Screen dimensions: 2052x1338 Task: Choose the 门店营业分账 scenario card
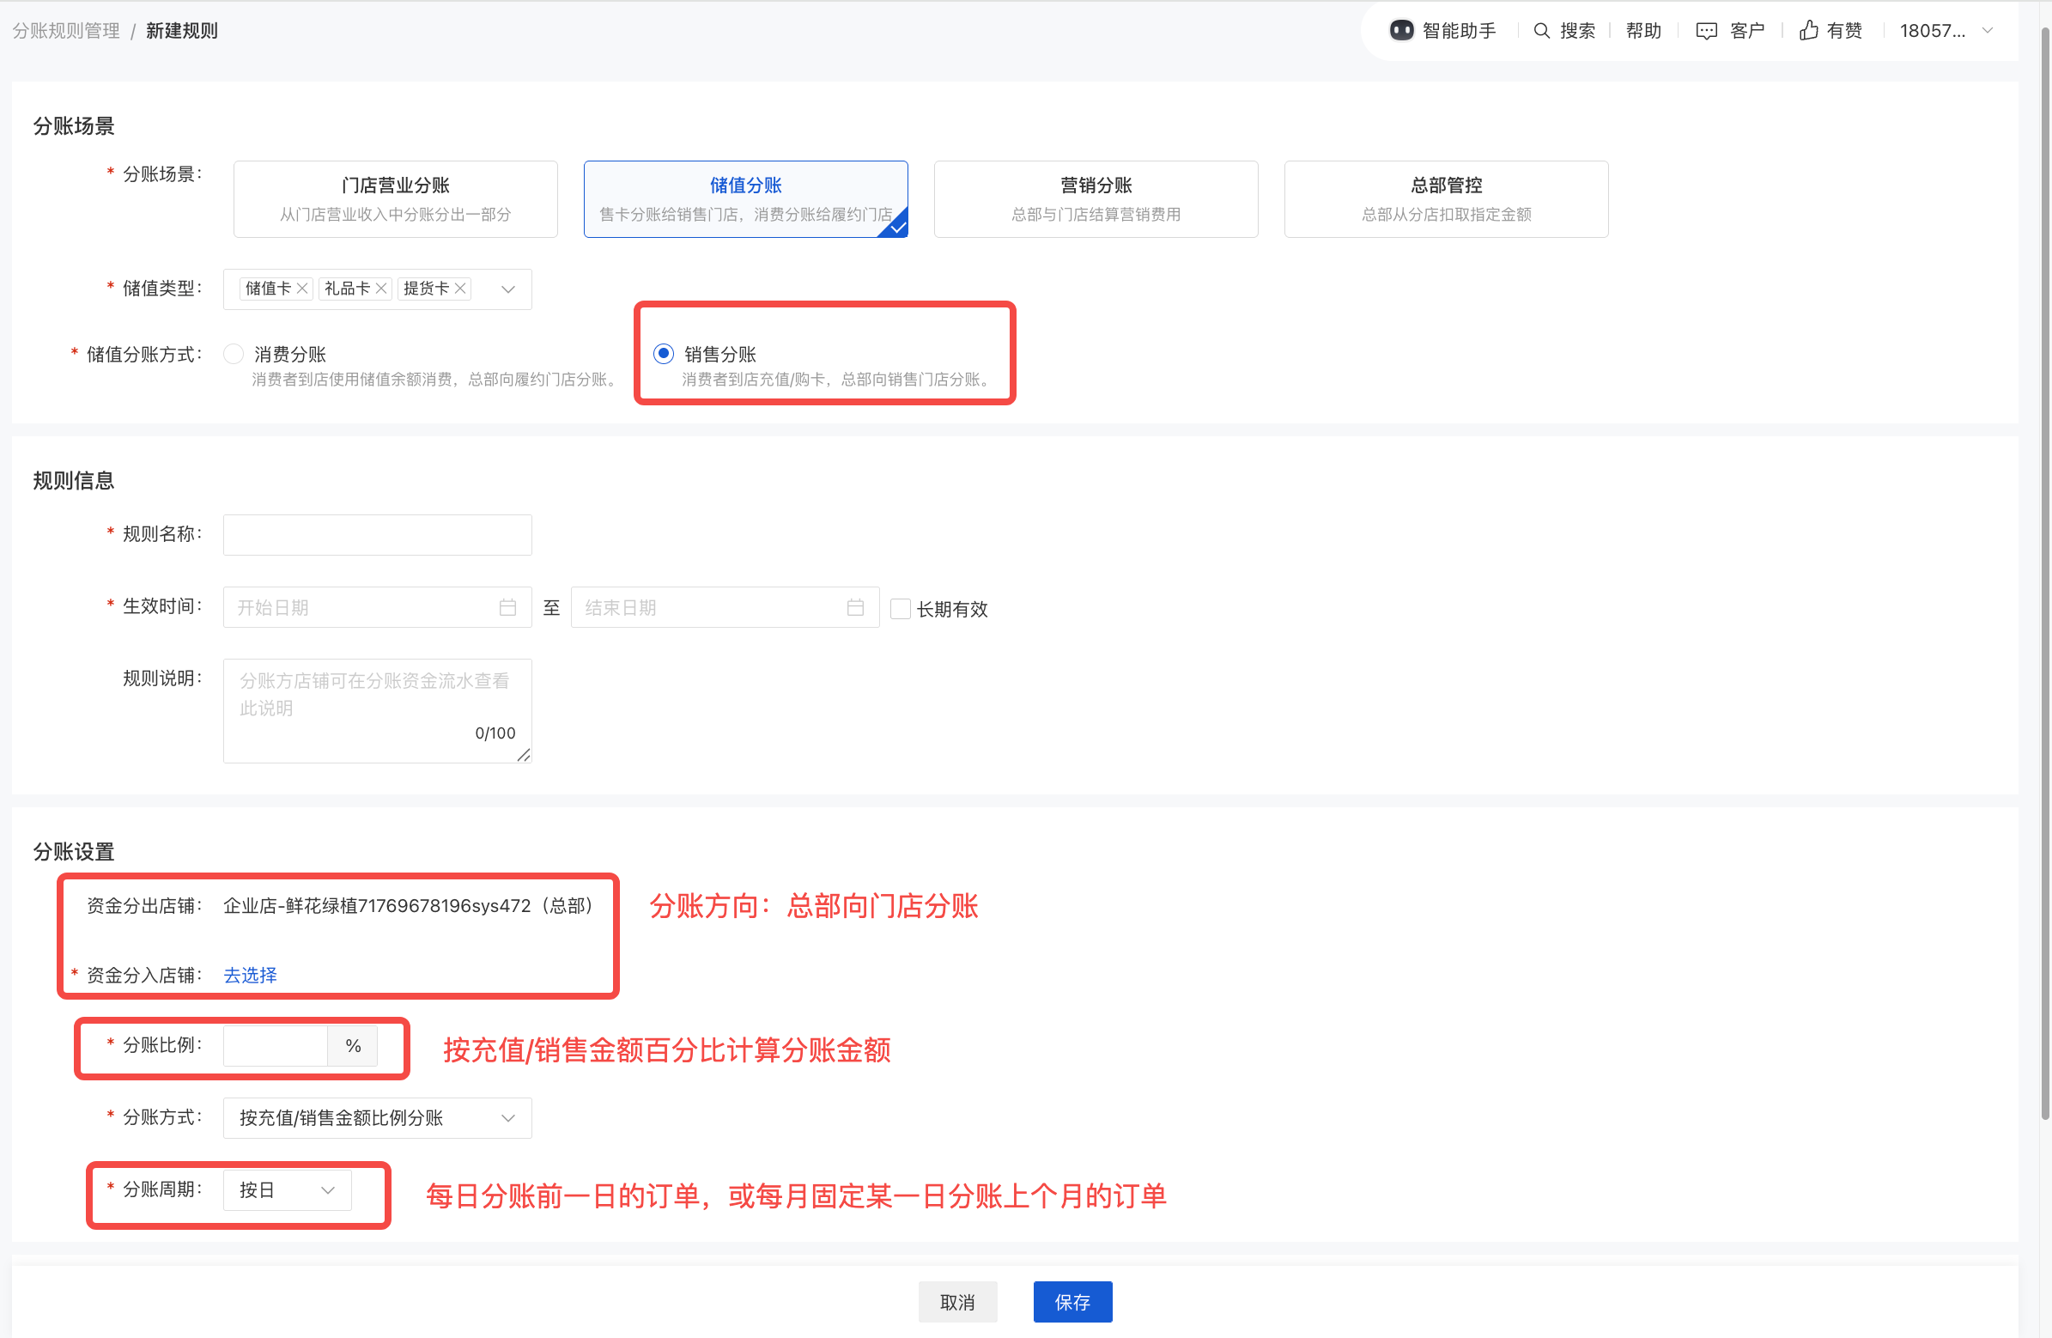pyautogui.click(x=395, y=198)
